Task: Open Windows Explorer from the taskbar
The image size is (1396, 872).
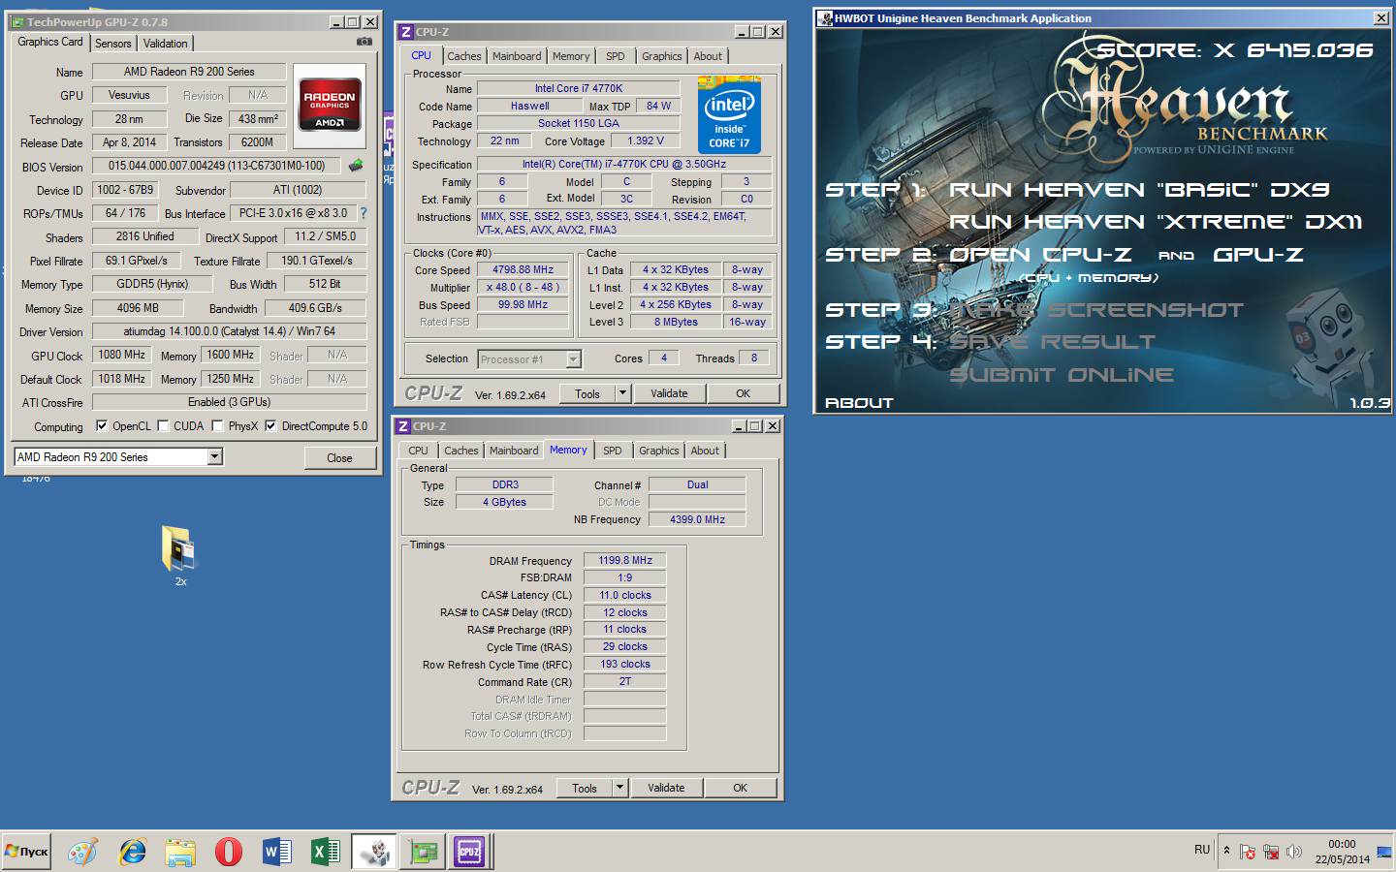Action: [180, 852]
